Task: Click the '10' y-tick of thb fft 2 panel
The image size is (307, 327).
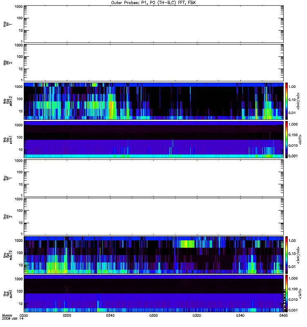Action: pyautogui.click(x=21, y=69)
